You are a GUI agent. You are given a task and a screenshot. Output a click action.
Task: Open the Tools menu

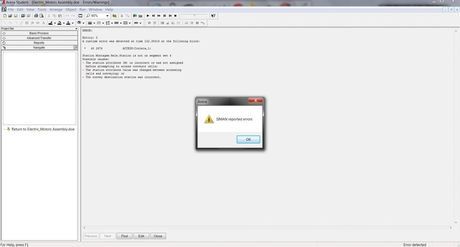(x=42, y=9)
